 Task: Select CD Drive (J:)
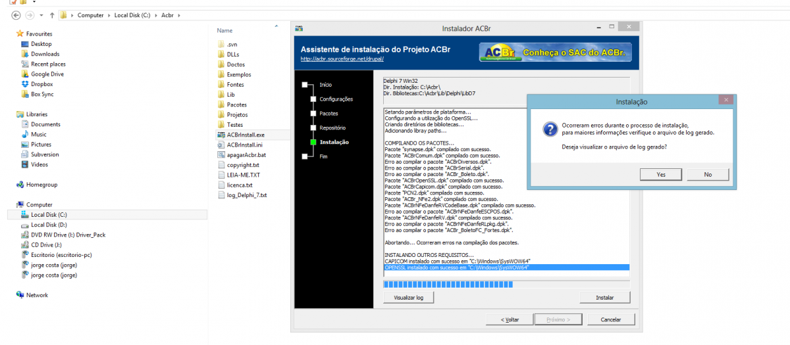click(x=46, y=244)
